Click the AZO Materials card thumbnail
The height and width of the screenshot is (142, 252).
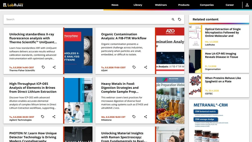(170, 51)
